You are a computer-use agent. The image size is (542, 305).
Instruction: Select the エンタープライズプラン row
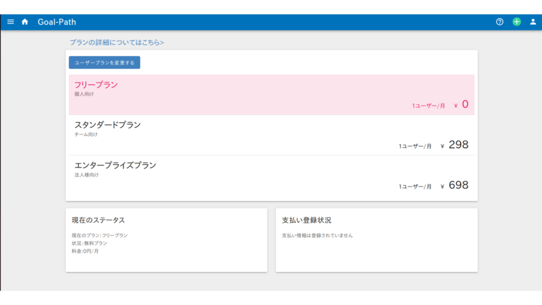(272, 176)
